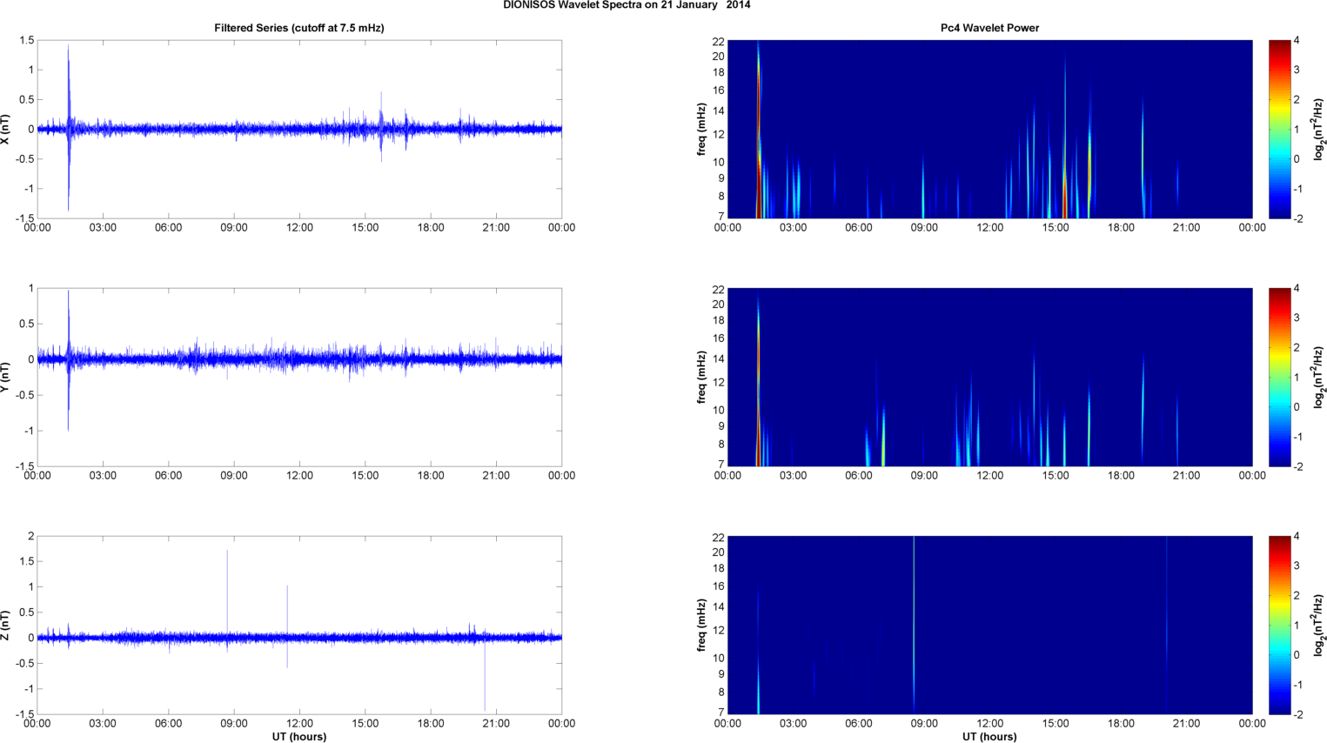Click the large spike near 01:30 in X series
This screenshot has height=743, width=1327.
(69, 128)
